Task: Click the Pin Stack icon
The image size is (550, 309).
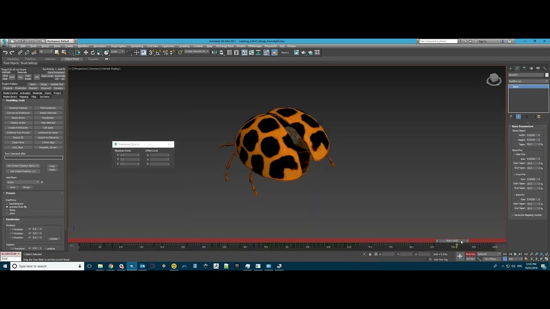Action: tap(511, 116)
